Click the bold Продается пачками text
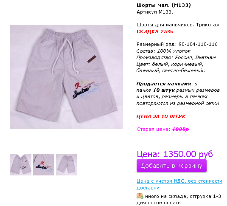The width and height of the screenshot is (227, 206). pos(164,84)
